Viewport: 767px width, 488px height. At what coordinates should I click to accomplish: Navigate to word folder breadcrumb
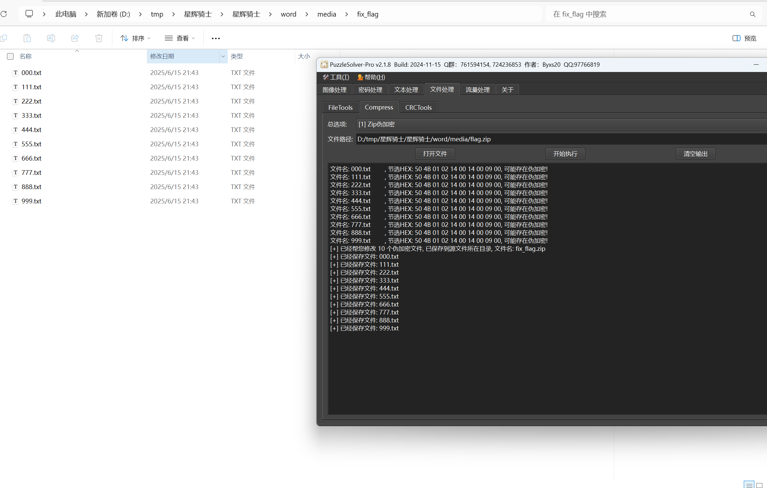pos(288,14)
